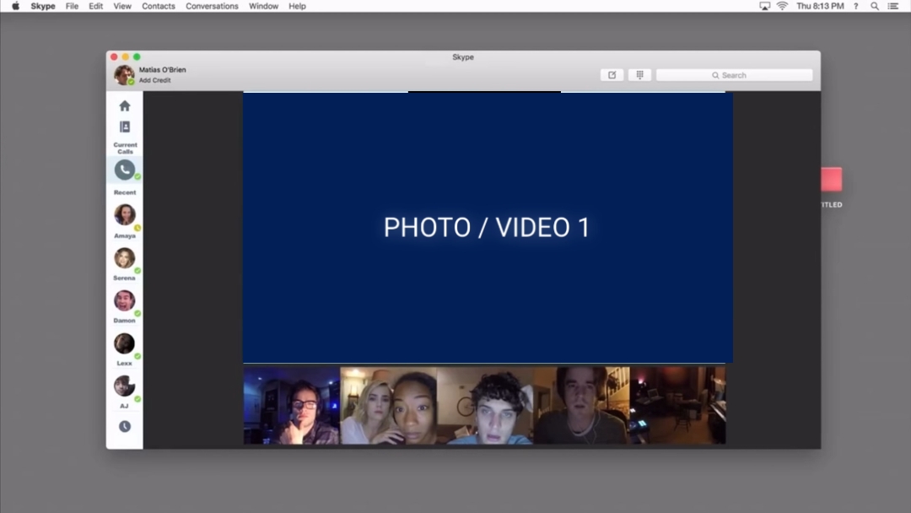Image resolution: width=911 pixels, height=513 pixels.
Task: Open the Skype Home icon in sidebar
Action: 125,106
